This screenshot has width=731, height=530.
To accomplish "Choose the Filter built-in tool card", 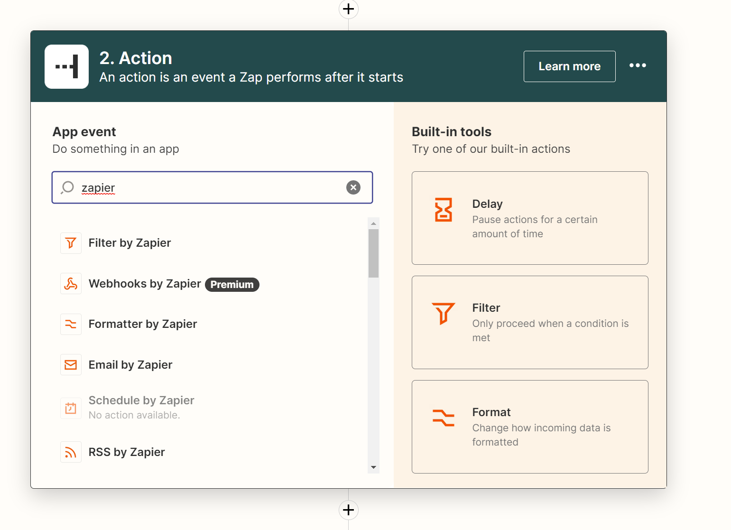I will [530, 323].
